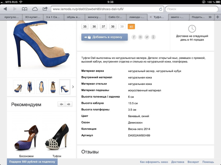Click Подарок 500 рублей за подписку

tap(32, 162)
